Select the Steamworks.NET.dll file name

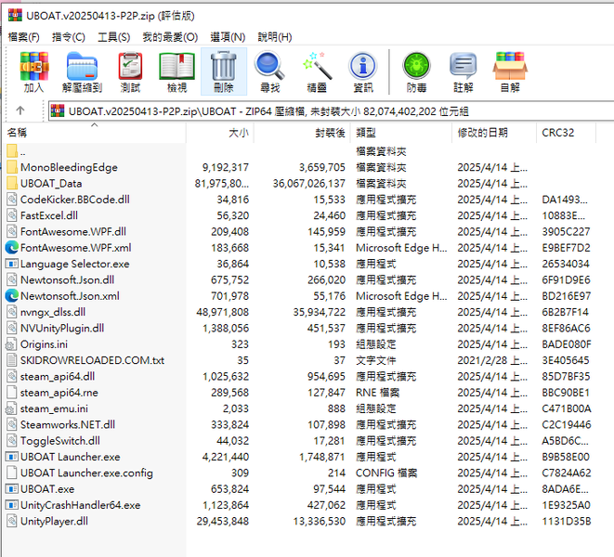coord(68,424)
